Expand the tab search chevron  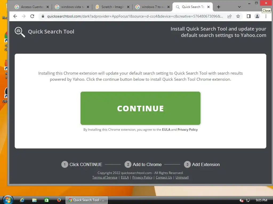pos(239,7)
